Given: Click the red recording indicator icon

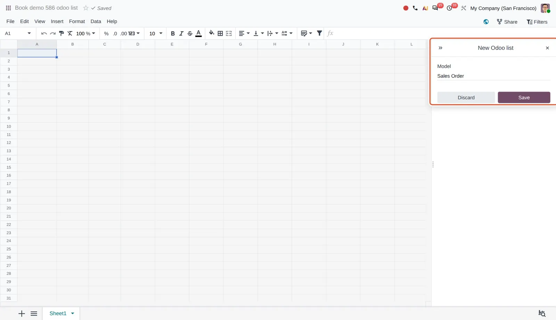Looking at the screenshot, I should click(x=406, y=8).
